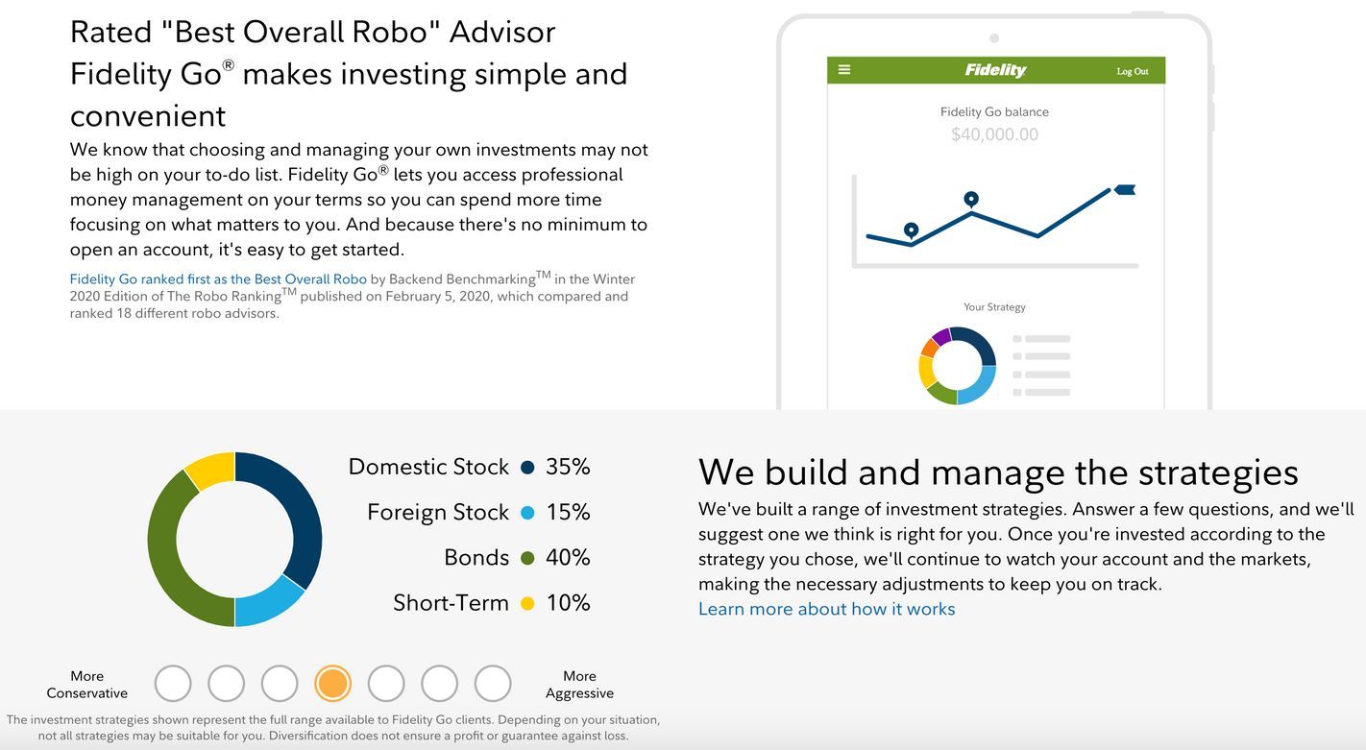Select the most conservative strategy circle
This screenshot has height=750, width=1366.
173,684
